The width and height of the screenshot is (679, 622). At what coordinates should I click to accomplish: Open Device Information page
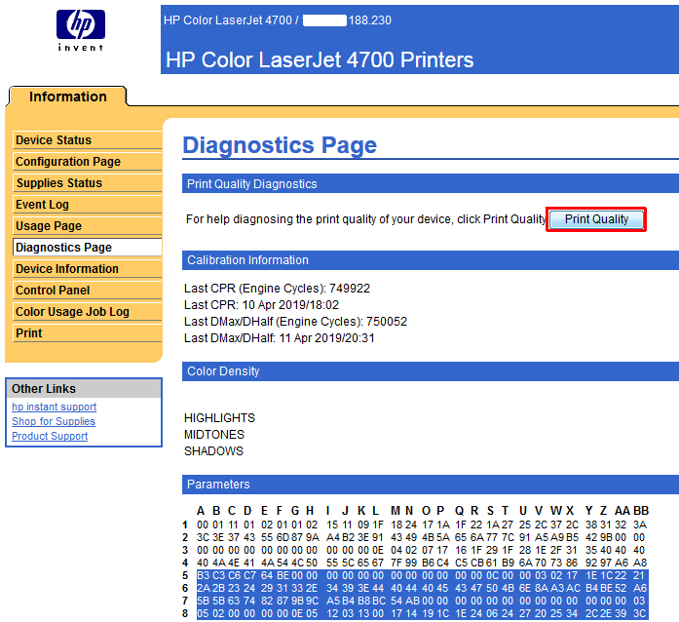(87, 269)
